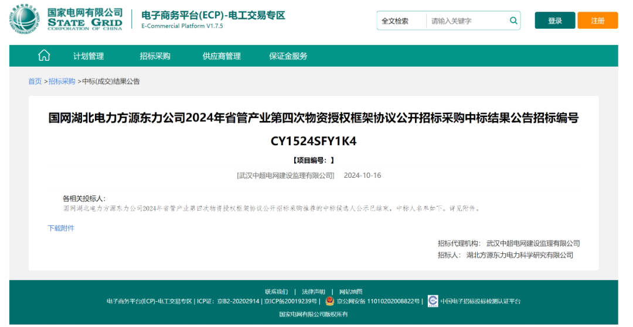Click the search magnifier icon

(513, 20)
